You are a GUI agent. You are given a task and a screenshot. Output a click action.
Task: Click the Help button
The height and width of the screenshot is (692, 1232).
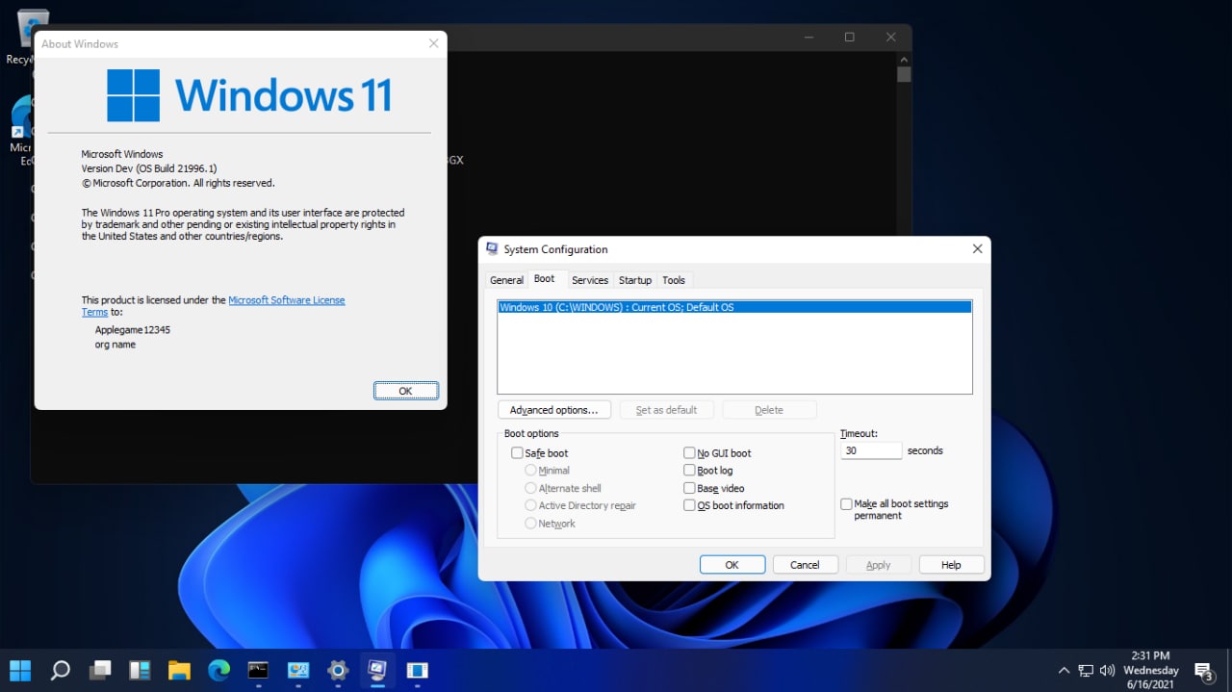click(x=952, y=565)
